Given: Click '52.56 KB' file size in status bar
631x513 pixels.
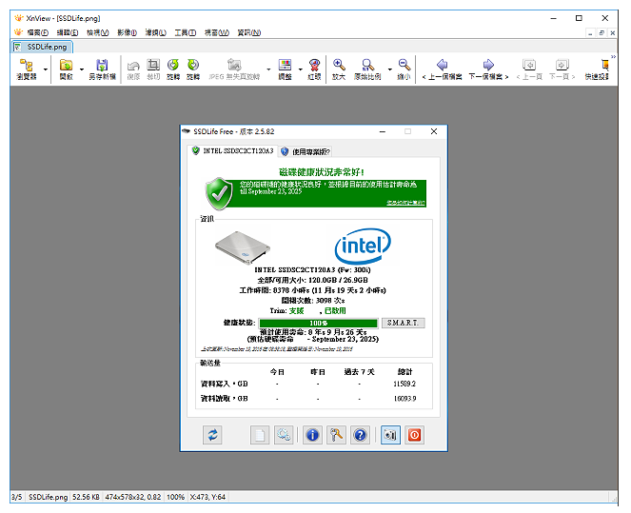Looking at the screenshot, I should pyautogui.click(x=86, y=497).
